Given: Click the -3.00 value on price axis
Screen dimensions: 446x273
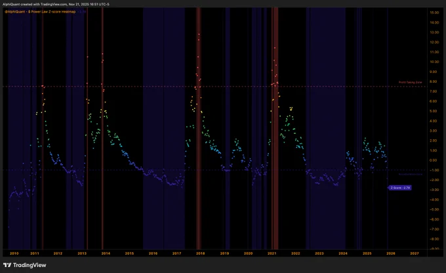Looking at the screenshot, I should [434, 190].
